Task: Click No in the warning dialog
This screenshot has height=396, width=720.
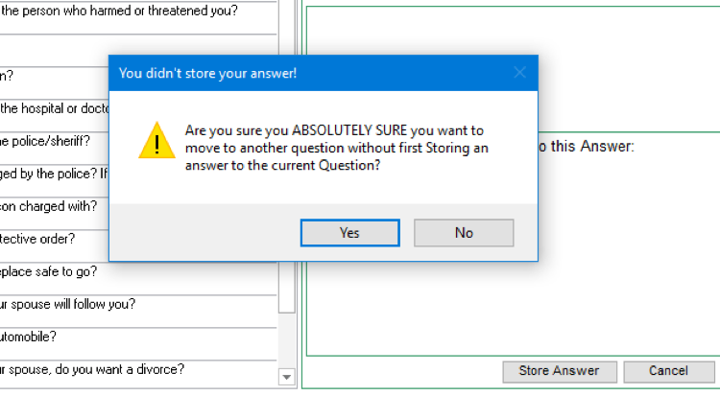Action: [x=464, y=233]
